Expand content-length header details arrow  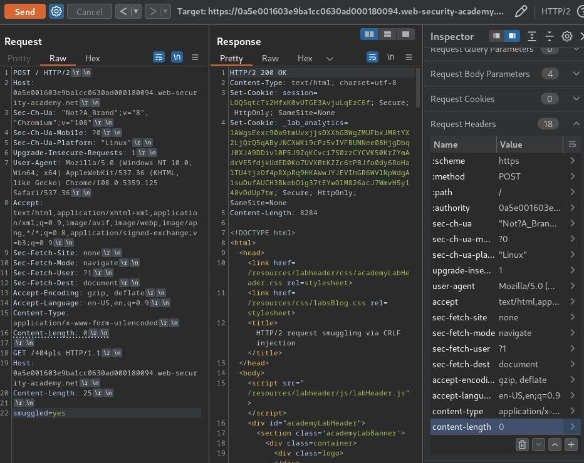(573, 427)
